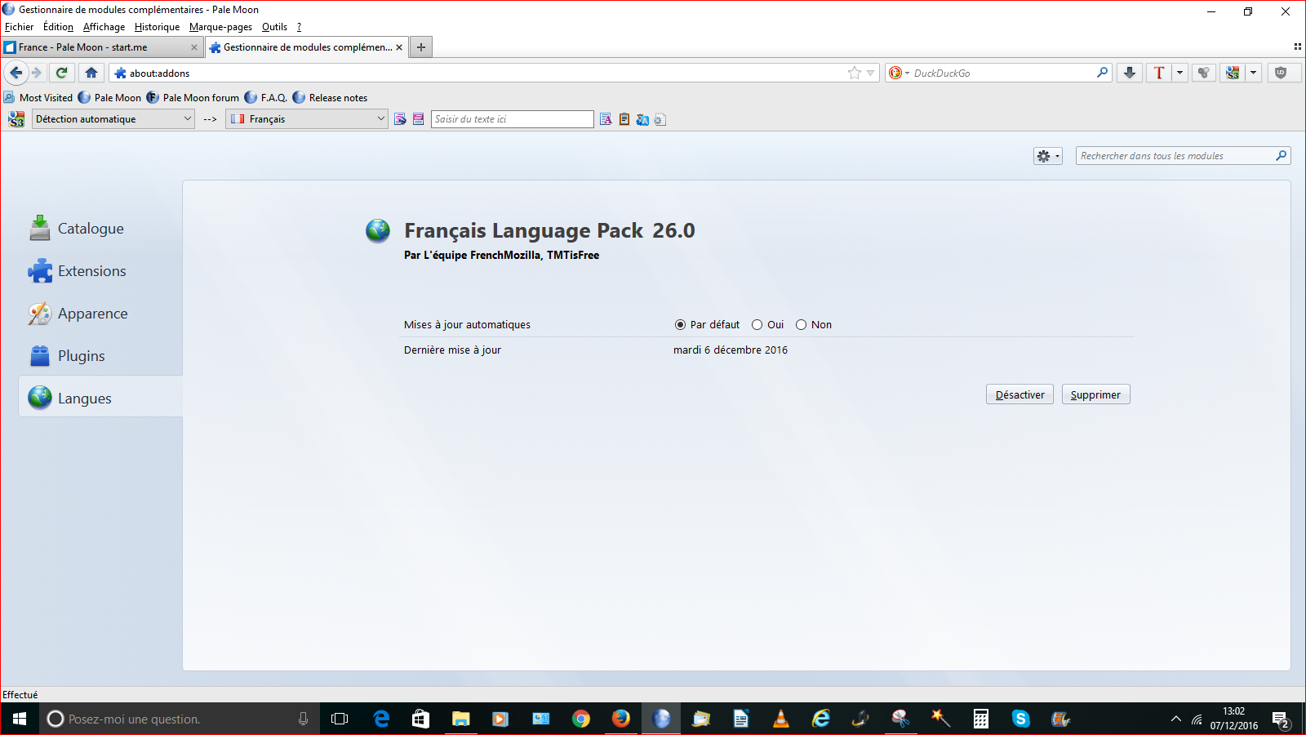Open Google Chrome from the taskbar
Image resolution: width=1306 pixels, height=735 pixels.
[x=581, y=719]
